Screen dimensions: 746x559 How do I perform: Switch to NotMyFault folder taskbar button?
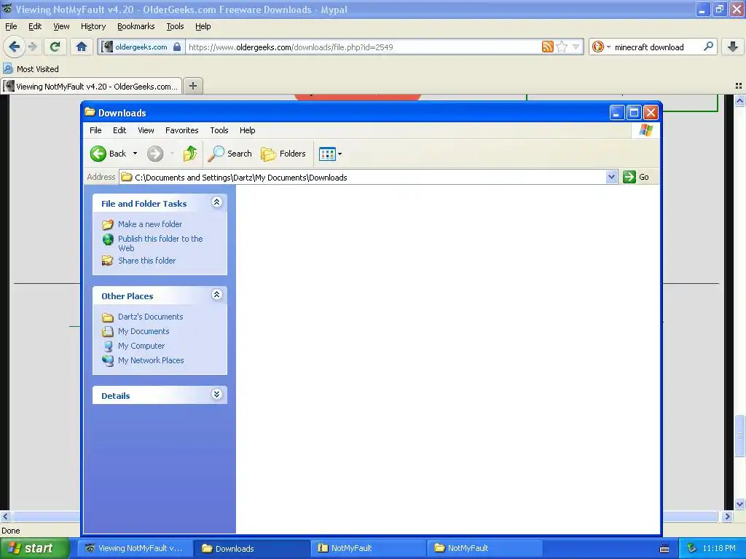click(484, 548)
